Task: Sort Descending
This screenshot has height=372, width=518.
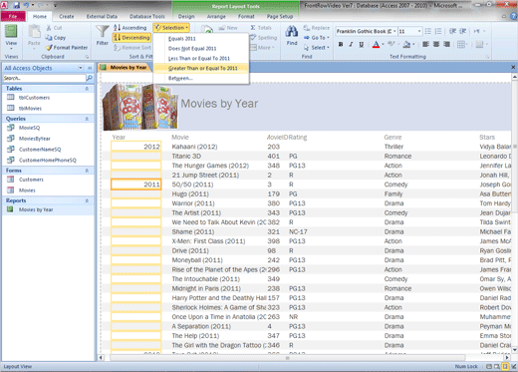Action: pos(131,38)
